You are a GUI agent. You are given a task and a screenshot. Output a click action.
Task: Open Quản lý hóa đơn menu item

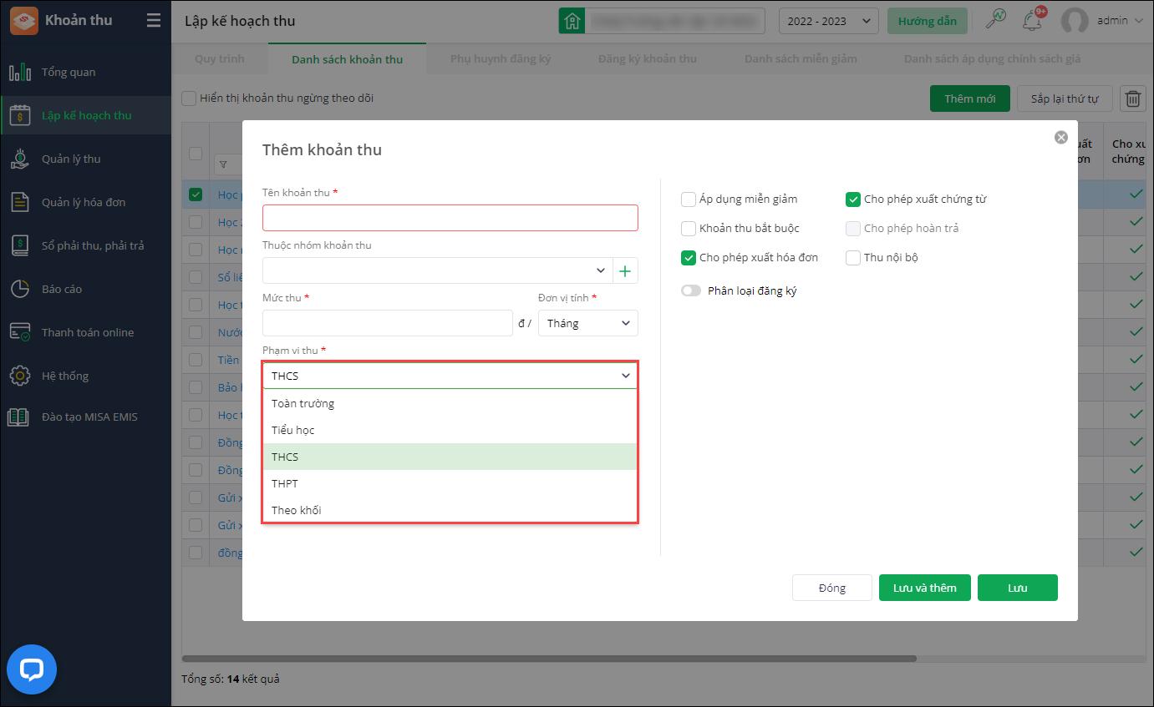click(84, 202)
